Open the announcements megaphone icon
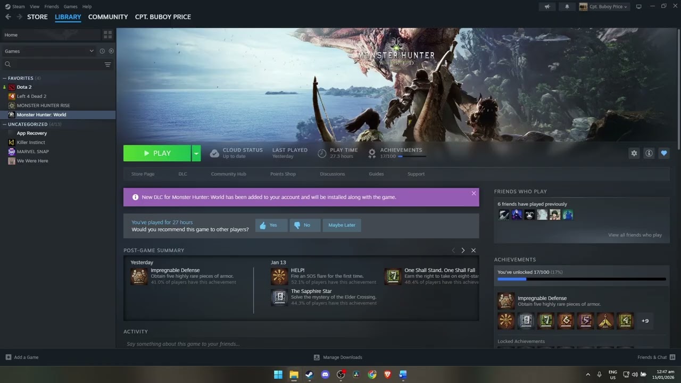 click(x=547, y=6)
